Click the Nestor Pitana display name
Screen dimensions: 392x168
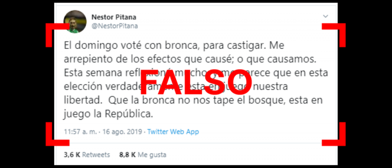[x=114, y=17]
